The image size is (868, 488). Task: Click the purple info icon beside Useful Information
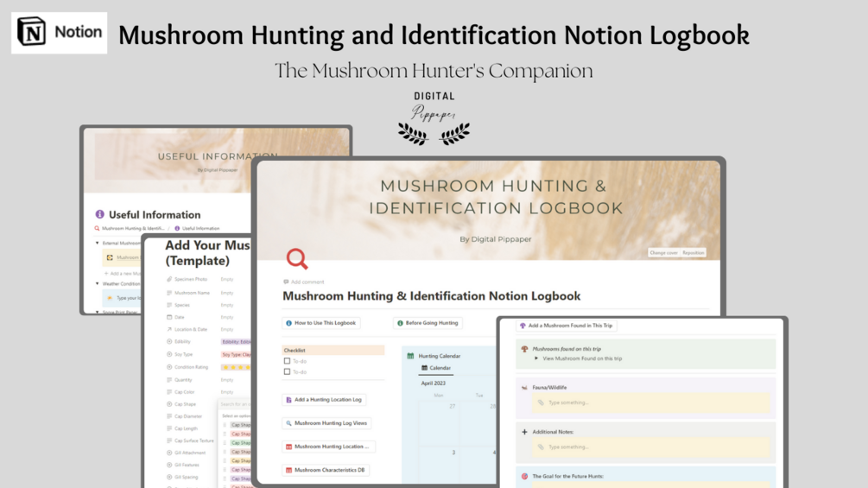tap(99, 214)
